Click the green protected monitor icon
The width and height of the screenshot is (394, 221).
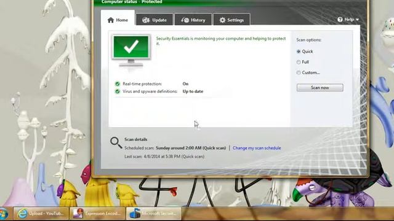(131, 51)
